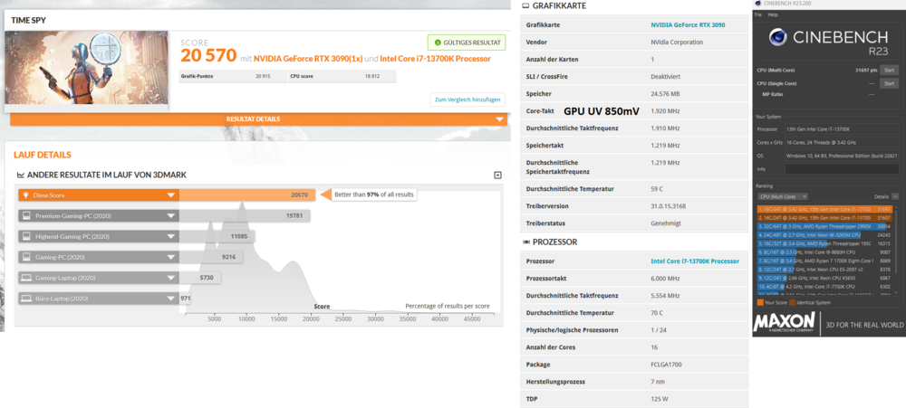Select the Core i9-9880H ranking row

click(x=824, y=252)
